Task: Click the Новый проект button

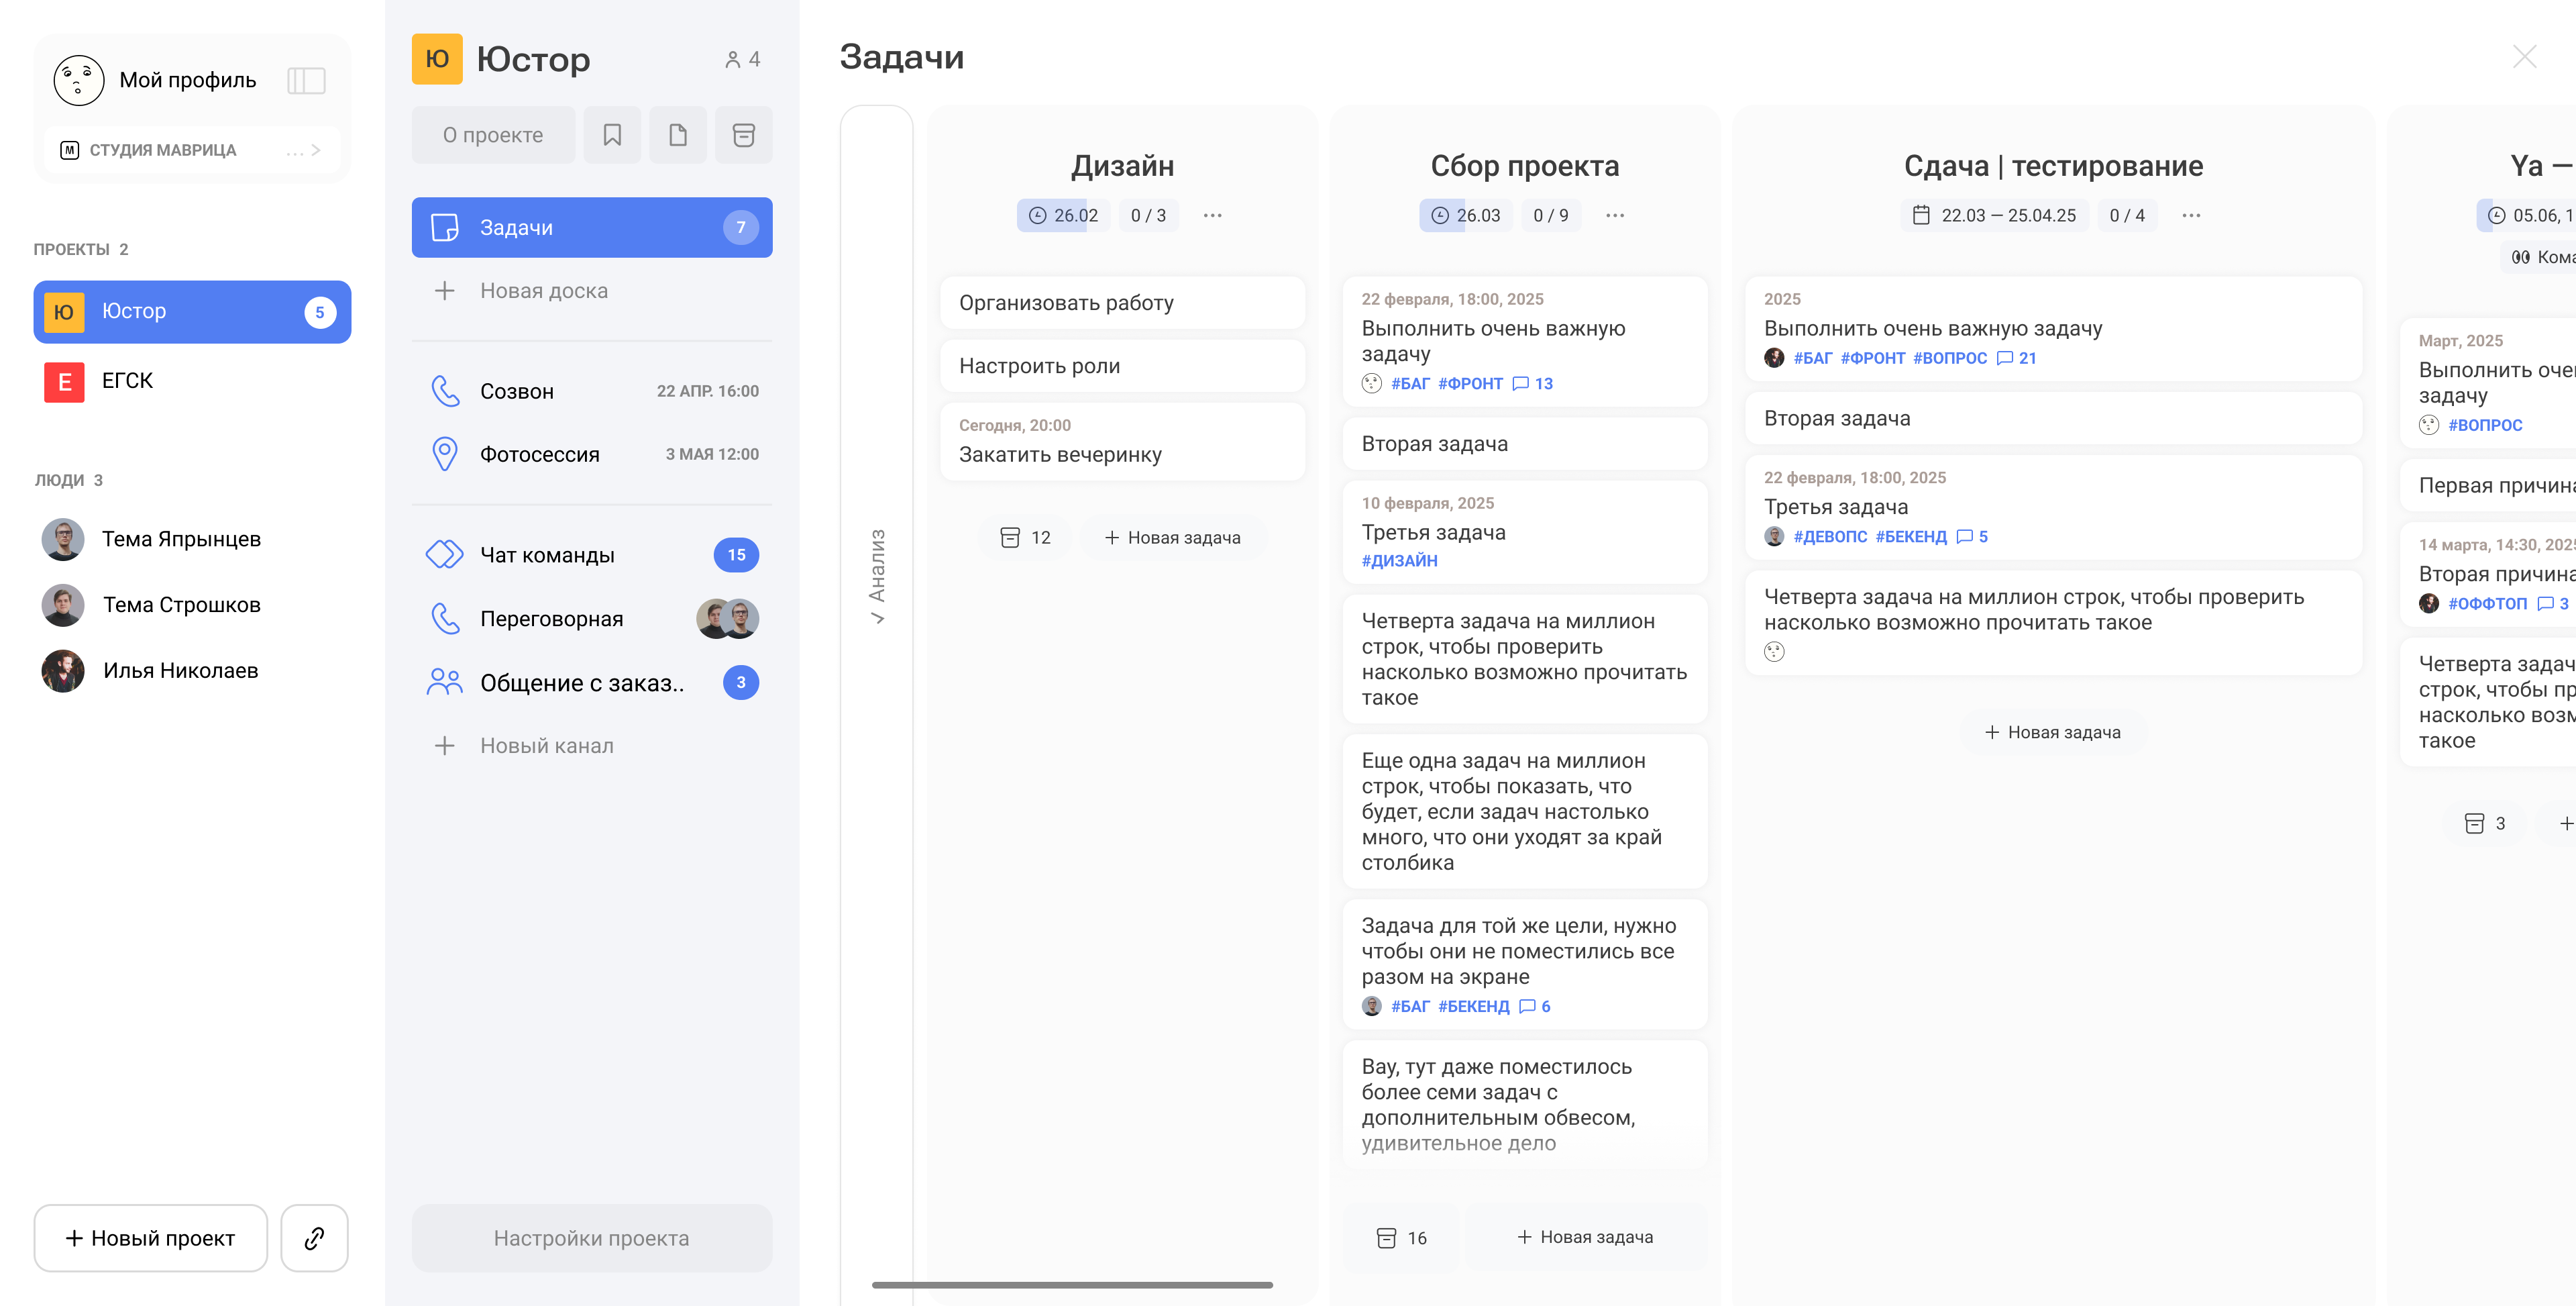Action: click(x=151, y=1238)
